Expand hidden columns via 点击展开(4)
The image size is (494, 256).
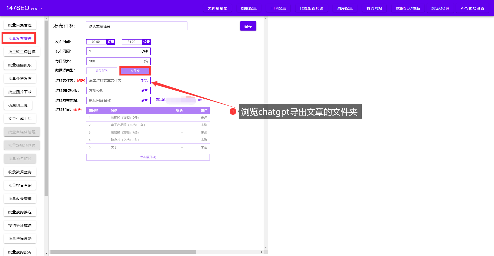(x=148, y=157)
